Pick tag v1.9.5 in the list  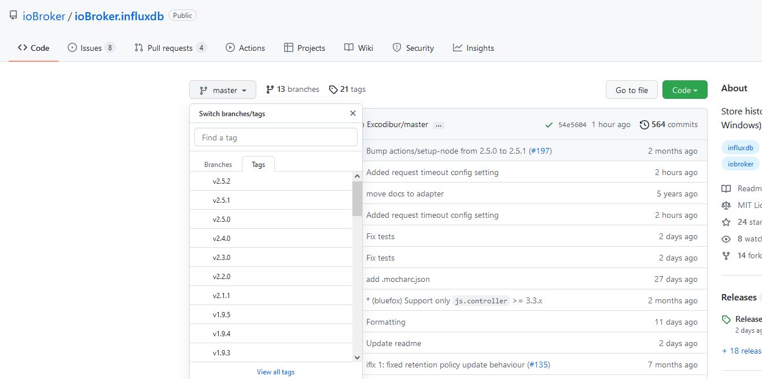tap(222, 315)
